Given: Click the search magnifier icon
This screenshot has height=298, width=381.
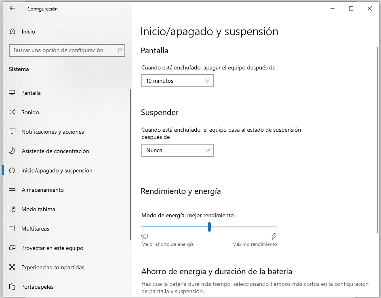Looking at the screenshot, I should [119, 50].
